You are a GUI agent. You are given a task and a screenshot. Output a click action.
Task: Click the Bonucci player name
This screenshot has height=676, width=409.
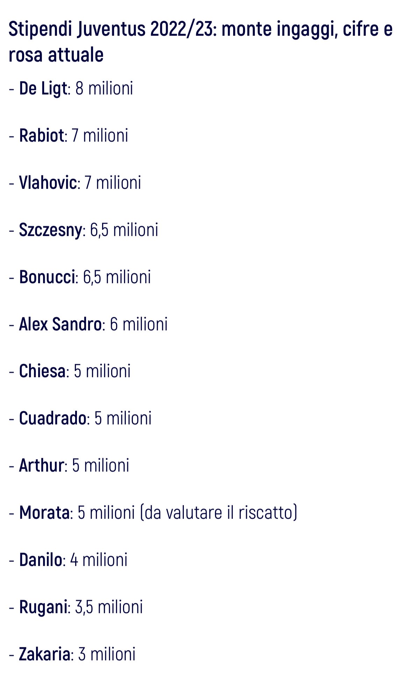pos(47,277)
